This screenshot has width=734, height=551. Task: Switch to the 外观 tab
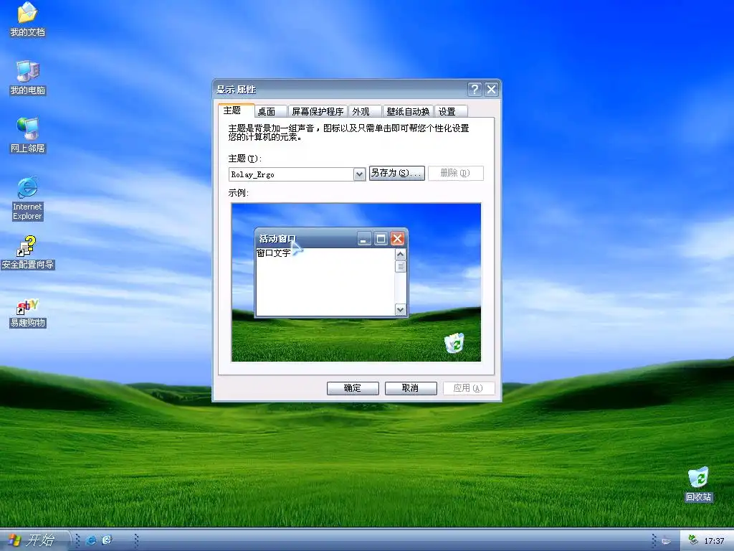[365, 111]
